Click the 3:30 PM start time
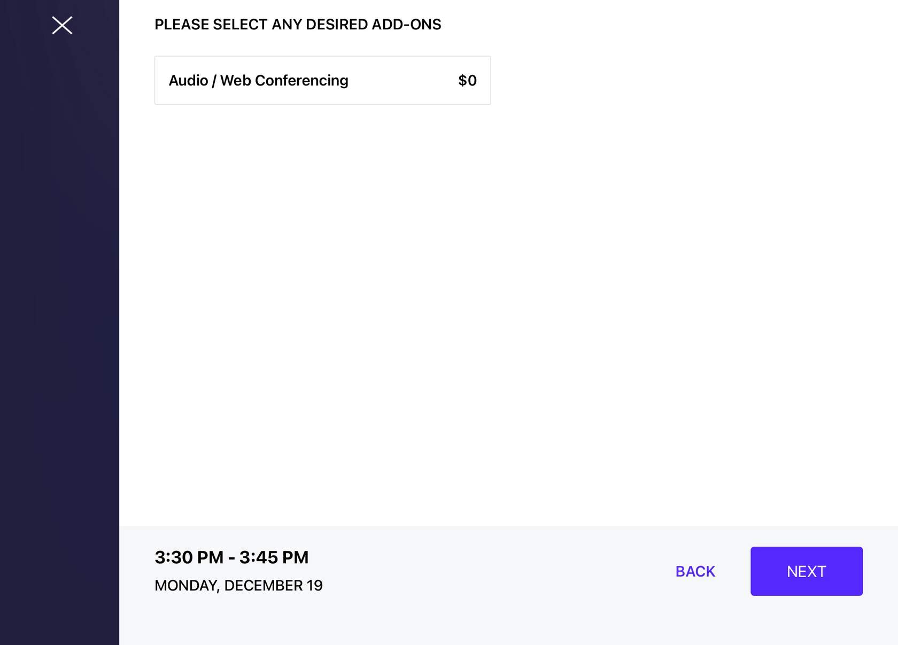 [x=189, y=557]
